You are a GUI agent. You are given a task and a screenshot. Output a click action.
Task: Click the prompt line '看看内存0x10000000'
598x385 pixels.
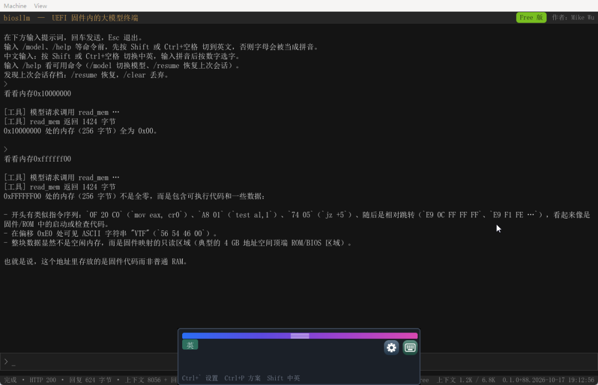(x=38, y=94)
